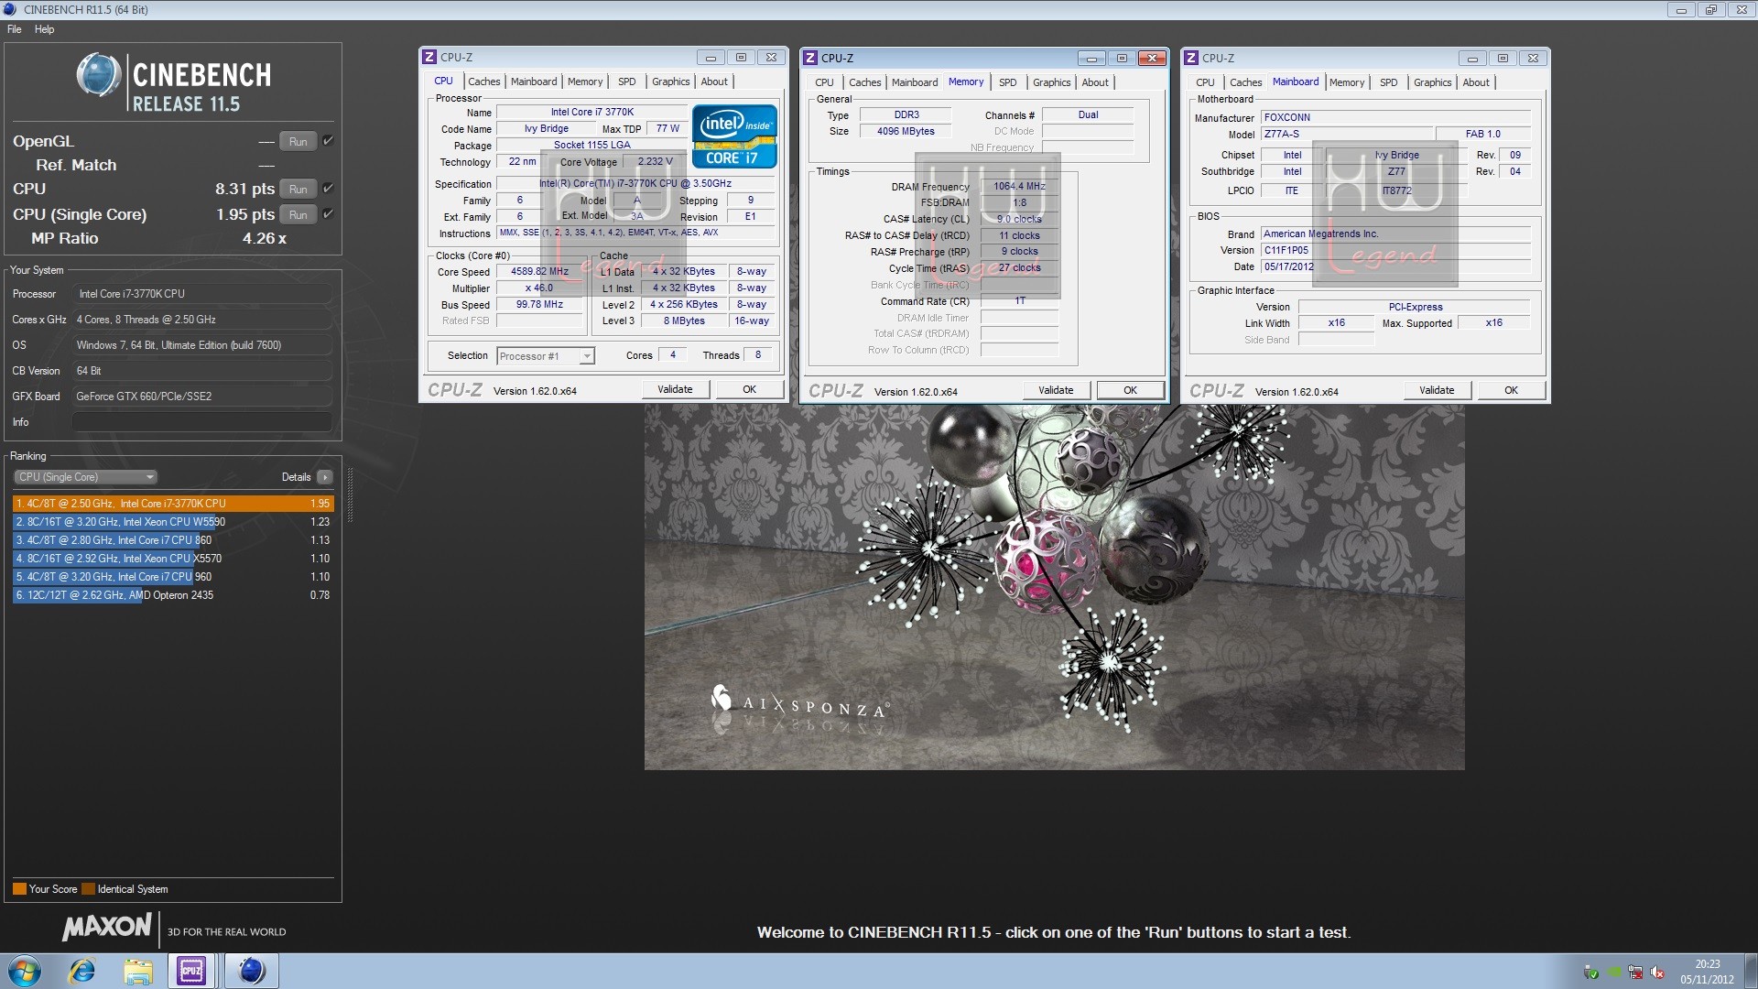1758x989 pixels.
Task: Click the Info input field
Action: pyautogui.click(x=201, y=422)
